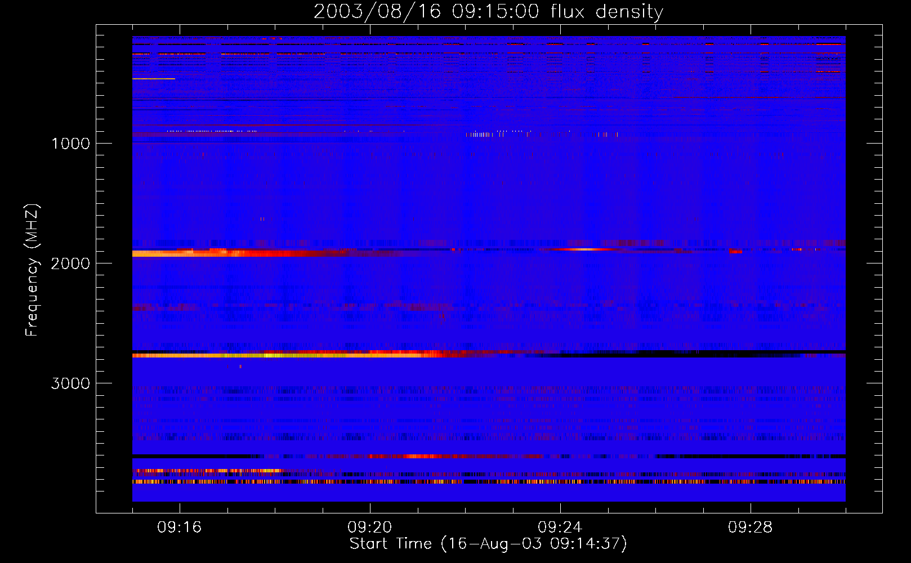Select the 'Frequency (MHZ)' axis label
Screen dimensions: 911x563
click(32, 270)
